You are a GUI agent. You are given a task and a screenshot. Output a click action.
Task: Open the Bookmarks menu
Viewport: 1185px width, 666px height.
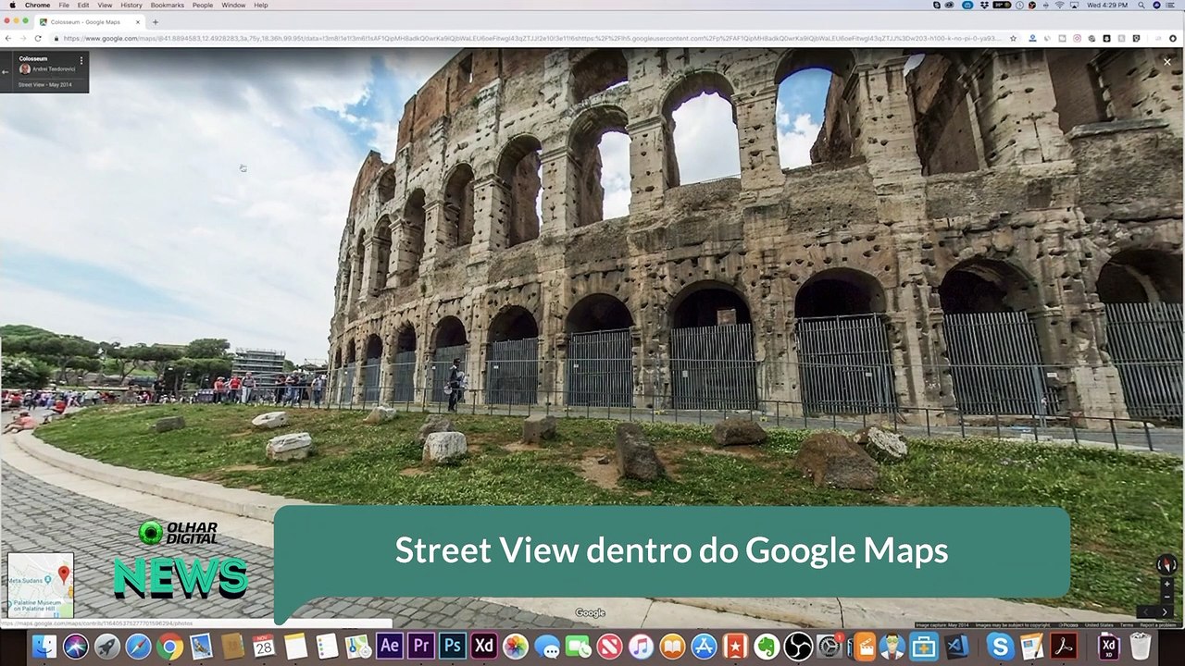(x=167, y=5)
